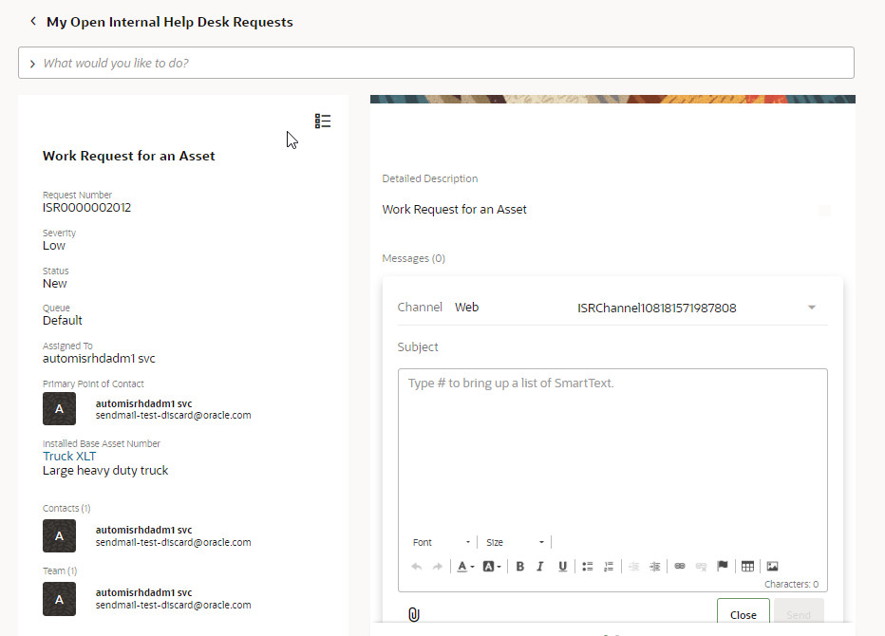Screen dimensions: 885x636
Task: Click into the What would you like to do field
Action: tap(436, 63)
